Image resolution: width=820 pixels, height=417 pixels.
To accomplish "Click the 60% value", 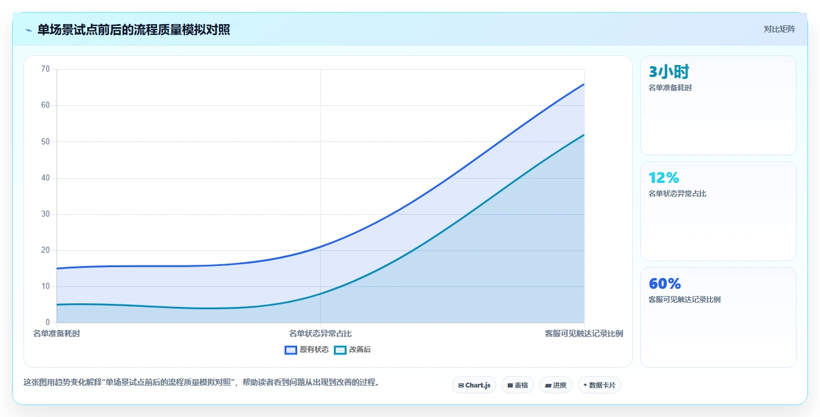I will [x=665, y=284].
